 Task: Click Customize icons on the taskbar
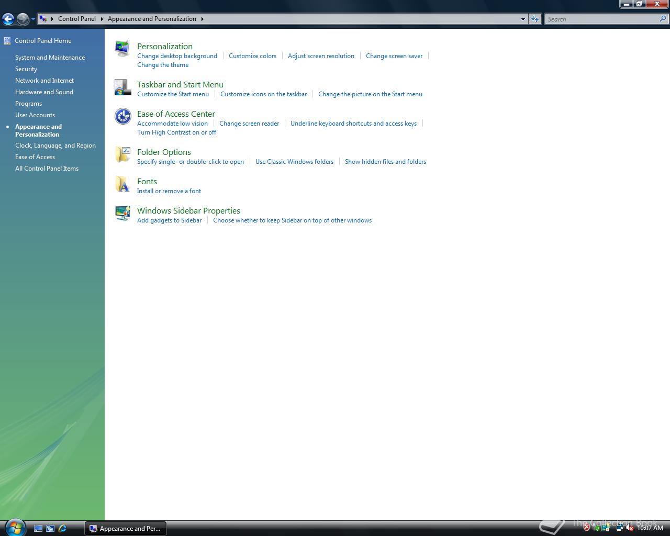pyautogui.click(x=264, y=94)
